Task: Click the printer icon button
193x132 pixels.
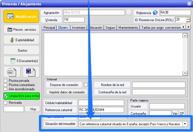Action: [12, 72]
